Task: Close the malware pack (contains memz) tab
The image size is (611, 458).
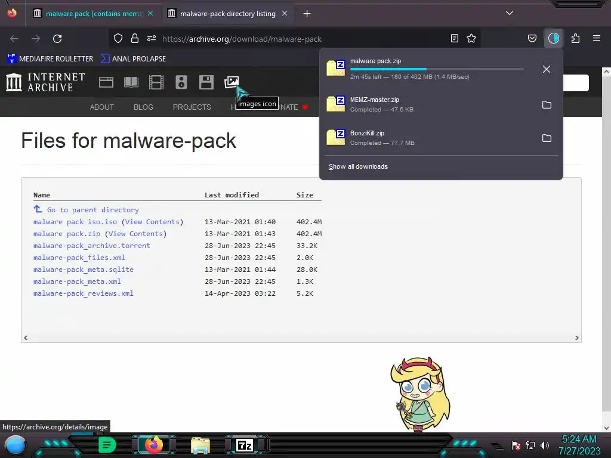Action: 150,13
